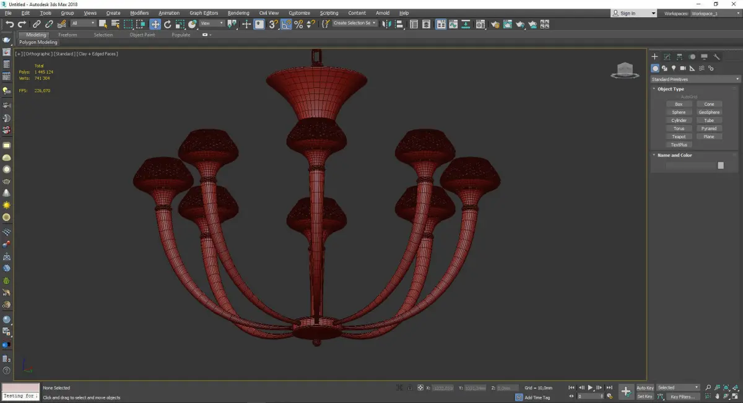Open the Rendered Frame Window icon
Screen dimensions: 743x403
tap(508, 24)
